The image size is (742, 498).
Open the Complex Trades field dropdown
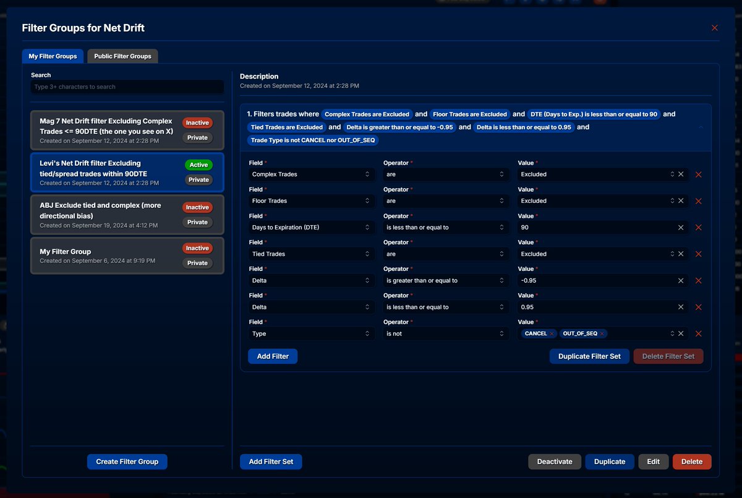(x=312, y=174)
